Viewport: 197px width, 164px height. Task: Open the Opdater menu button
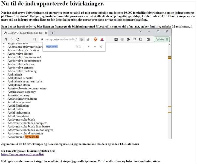tap(162, 39)
